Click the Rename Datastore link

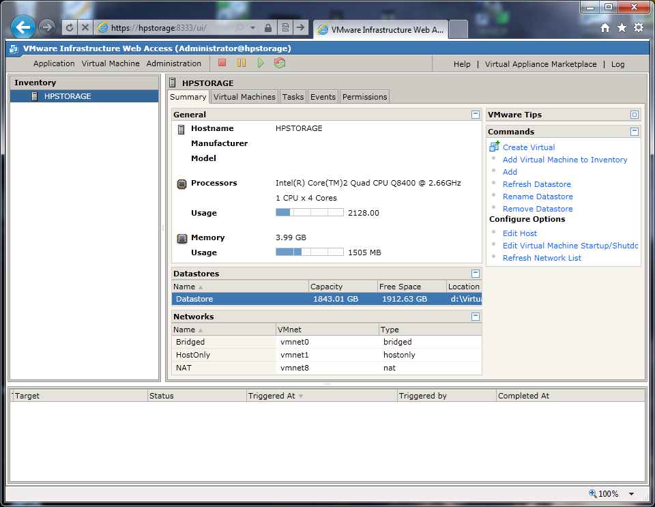coord(538,197)
